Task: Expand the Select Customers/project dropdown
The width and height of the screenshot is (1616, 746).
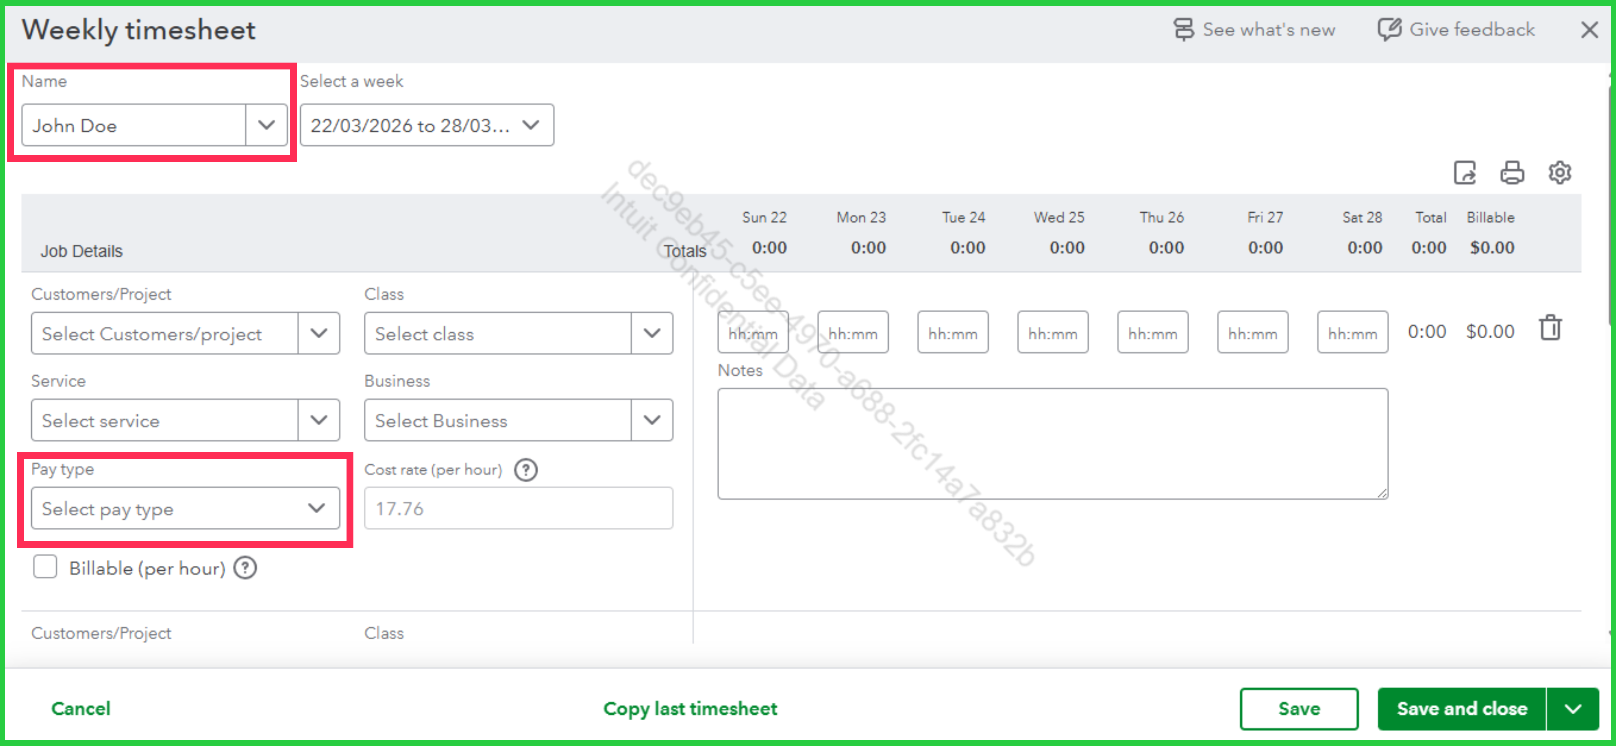Action: 319,334
